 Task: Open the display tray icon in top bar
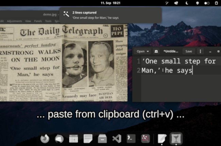click(176, 3)
